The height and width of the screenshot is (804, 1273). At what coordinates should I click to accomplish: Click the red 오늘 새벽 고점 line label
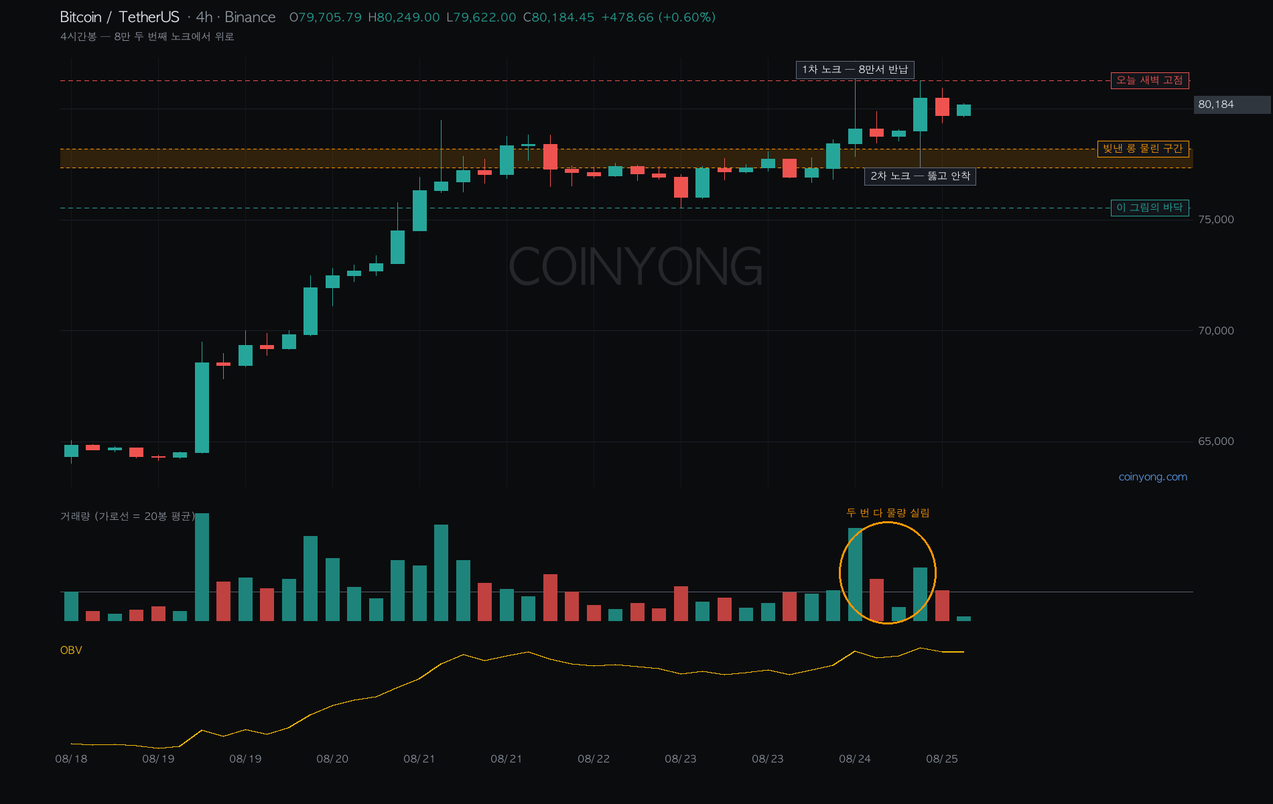click(x=1150, y=80)
